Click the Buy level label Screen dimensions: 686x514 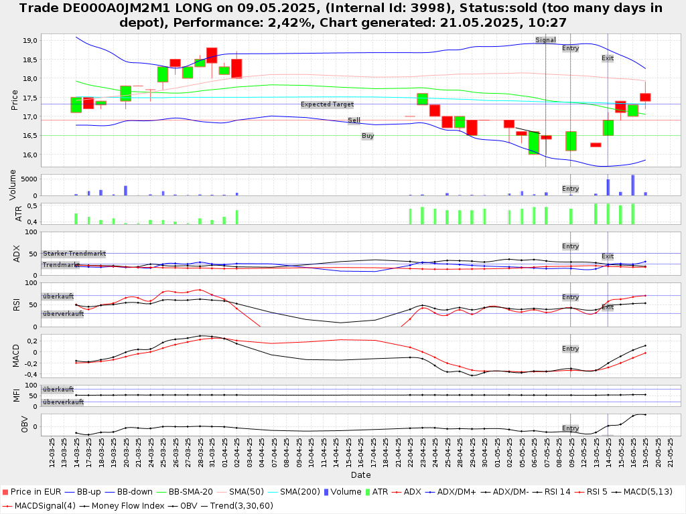(368, 136)
